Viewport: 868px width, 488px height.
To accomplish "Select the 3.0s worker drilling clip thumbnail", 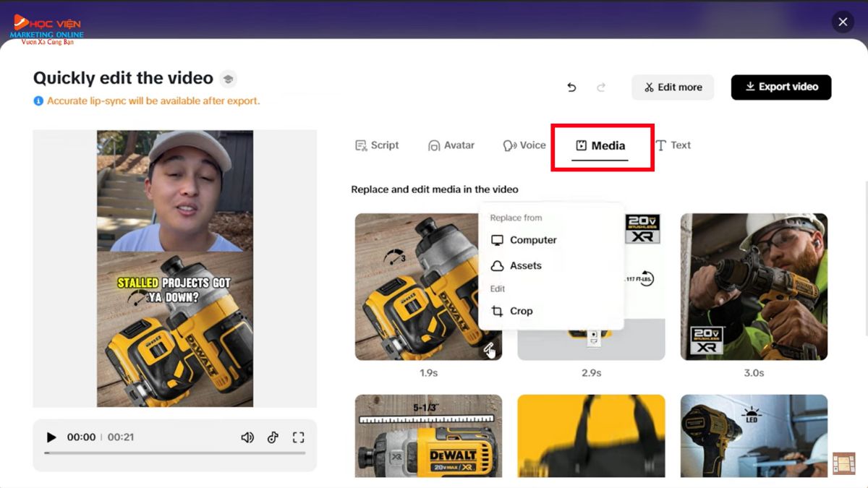I will [x=754, y=287].
